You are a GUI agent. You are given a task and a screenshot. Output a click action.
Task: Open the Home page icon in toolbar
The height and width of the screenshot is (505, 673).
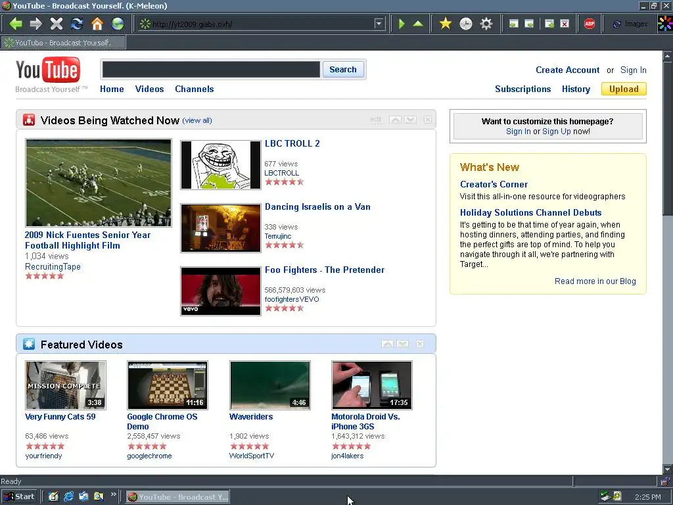pyautogui.click(x=97, y=24)
